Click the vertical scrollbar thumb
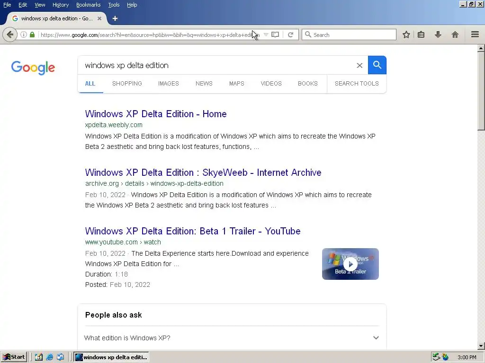 pos(481,91)
